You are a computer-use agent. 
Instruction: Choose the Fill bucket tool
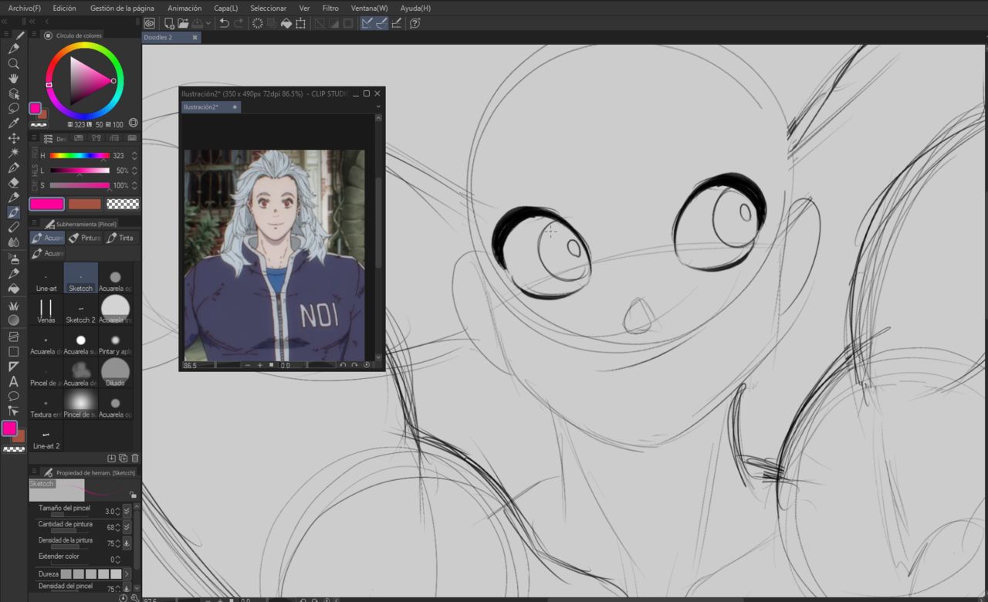tap(13, 289)
